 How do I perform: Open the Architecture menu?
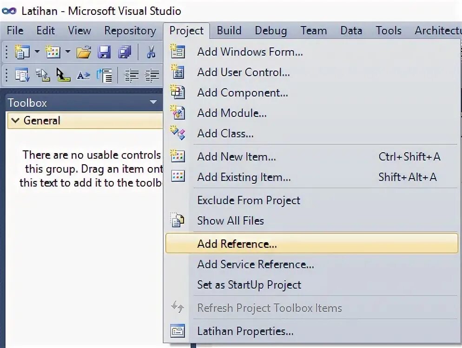click(437, 31)
